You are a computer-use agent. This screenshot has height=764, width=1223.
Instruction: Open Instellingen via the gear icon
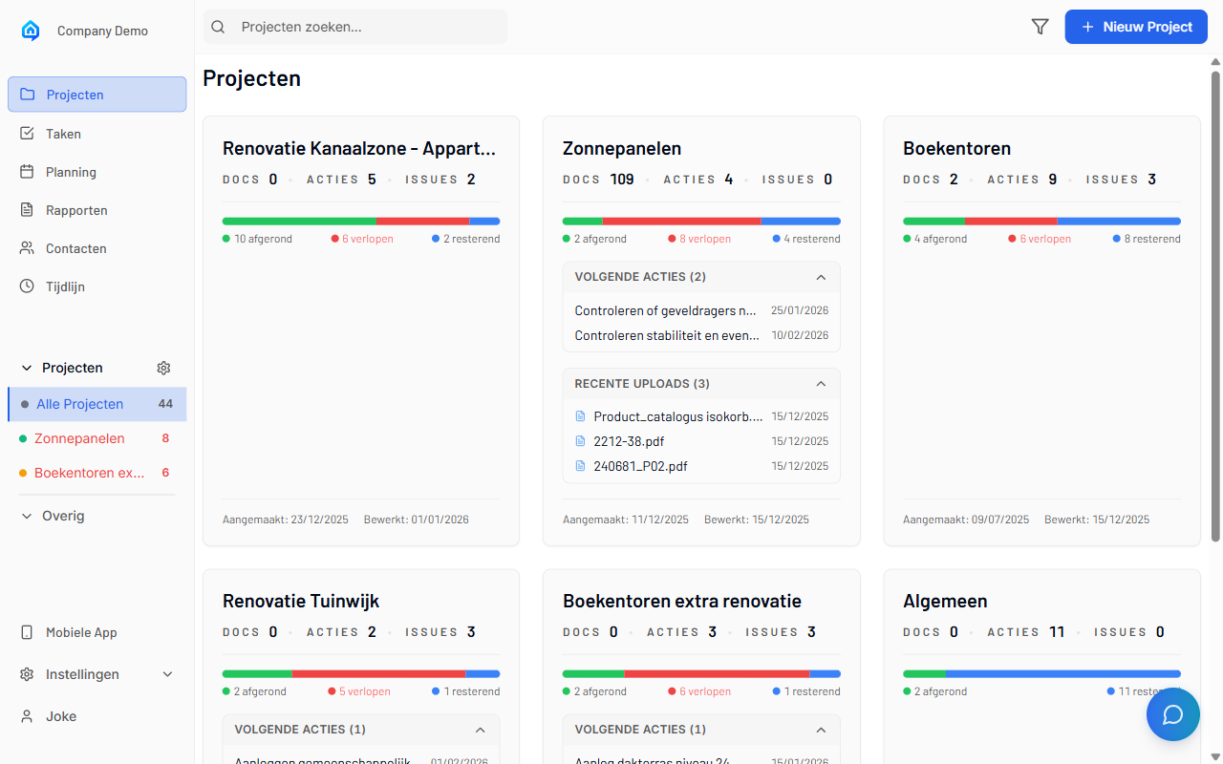tap(27, 674)
